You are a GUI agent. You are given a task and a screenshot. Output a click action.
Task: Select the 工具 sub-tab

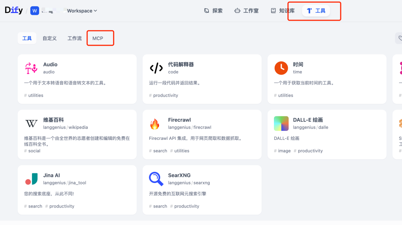click(27, 38)
